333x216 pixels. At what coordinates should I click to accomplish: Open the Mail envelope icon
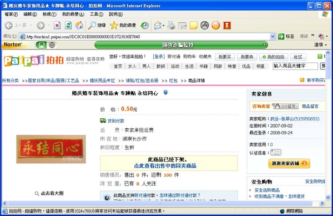pyautogui.click(x=158, y=26)
